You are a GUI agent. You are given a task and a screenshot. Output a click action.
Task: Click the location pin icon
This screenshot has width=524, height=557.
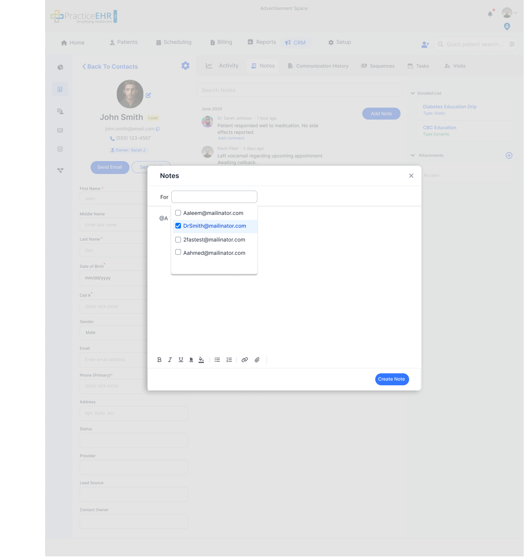(x=507, y=26)
